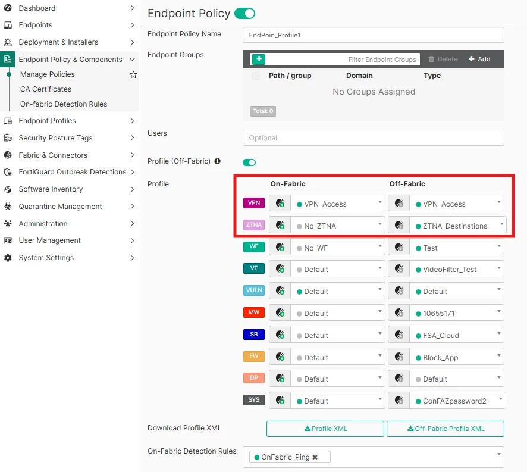Disable the Profile (Off-Fabric) toggle
The image size is (527, 472).
[x=249, y=162]
